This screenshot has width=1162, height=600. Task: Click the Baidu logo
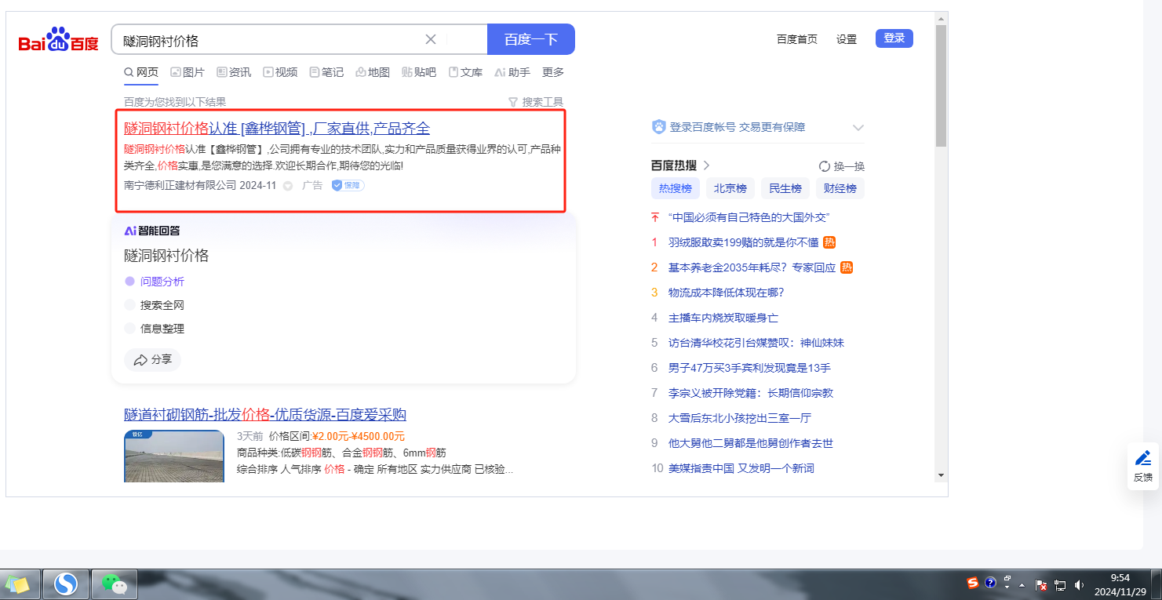(x=59, y=39)
